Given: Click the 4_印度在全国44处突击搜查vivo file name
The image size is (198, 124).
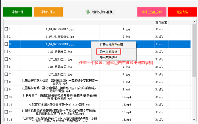Looking at the screenshot, I should coord(60,105).
